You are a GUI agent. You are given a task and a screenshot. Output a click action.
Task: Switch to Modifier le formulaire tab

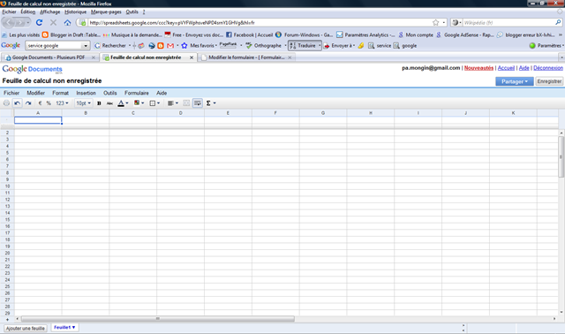coord(247,57)
